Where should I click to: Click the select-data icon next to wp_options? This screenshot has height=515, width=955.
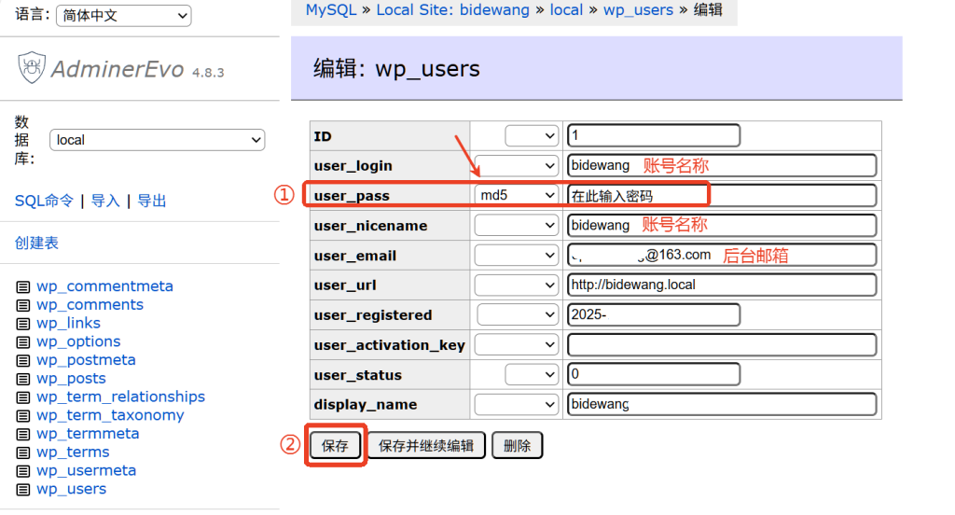click(23, 342)
